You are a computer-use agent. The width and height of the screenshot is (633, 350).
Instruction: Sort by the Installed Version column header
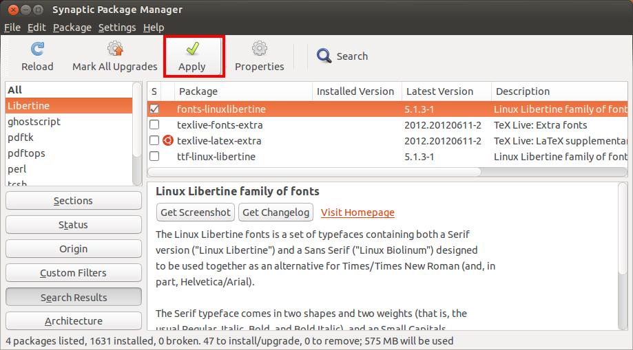[x=355, y=91]
